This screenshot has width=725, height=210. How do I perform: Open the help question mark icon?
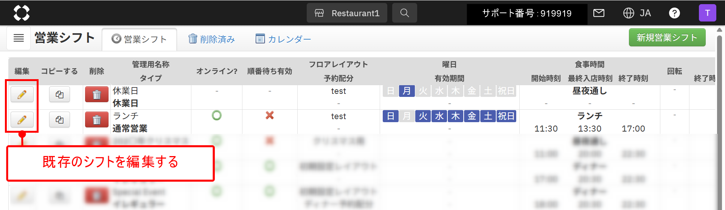(x=674, y=13)
